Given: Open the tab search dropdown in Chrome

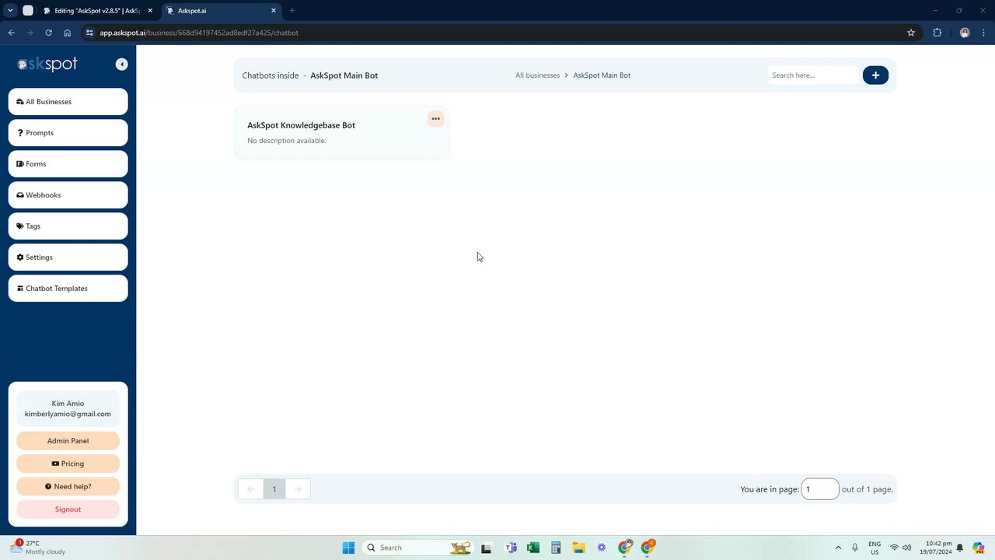Looking at the screenshot, I should tap(10, 11).
